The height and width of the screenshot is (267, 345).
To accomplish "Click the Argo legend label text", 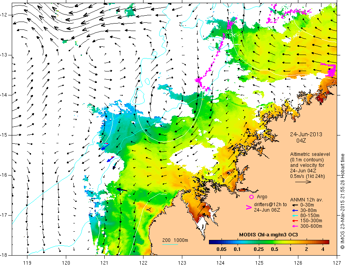I will (262, 197).
